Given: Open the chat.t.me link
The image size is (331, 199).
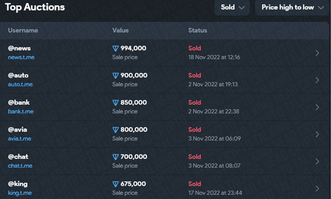Looking at the screenshot, I should pyautogui.click(x=20, y=166).
